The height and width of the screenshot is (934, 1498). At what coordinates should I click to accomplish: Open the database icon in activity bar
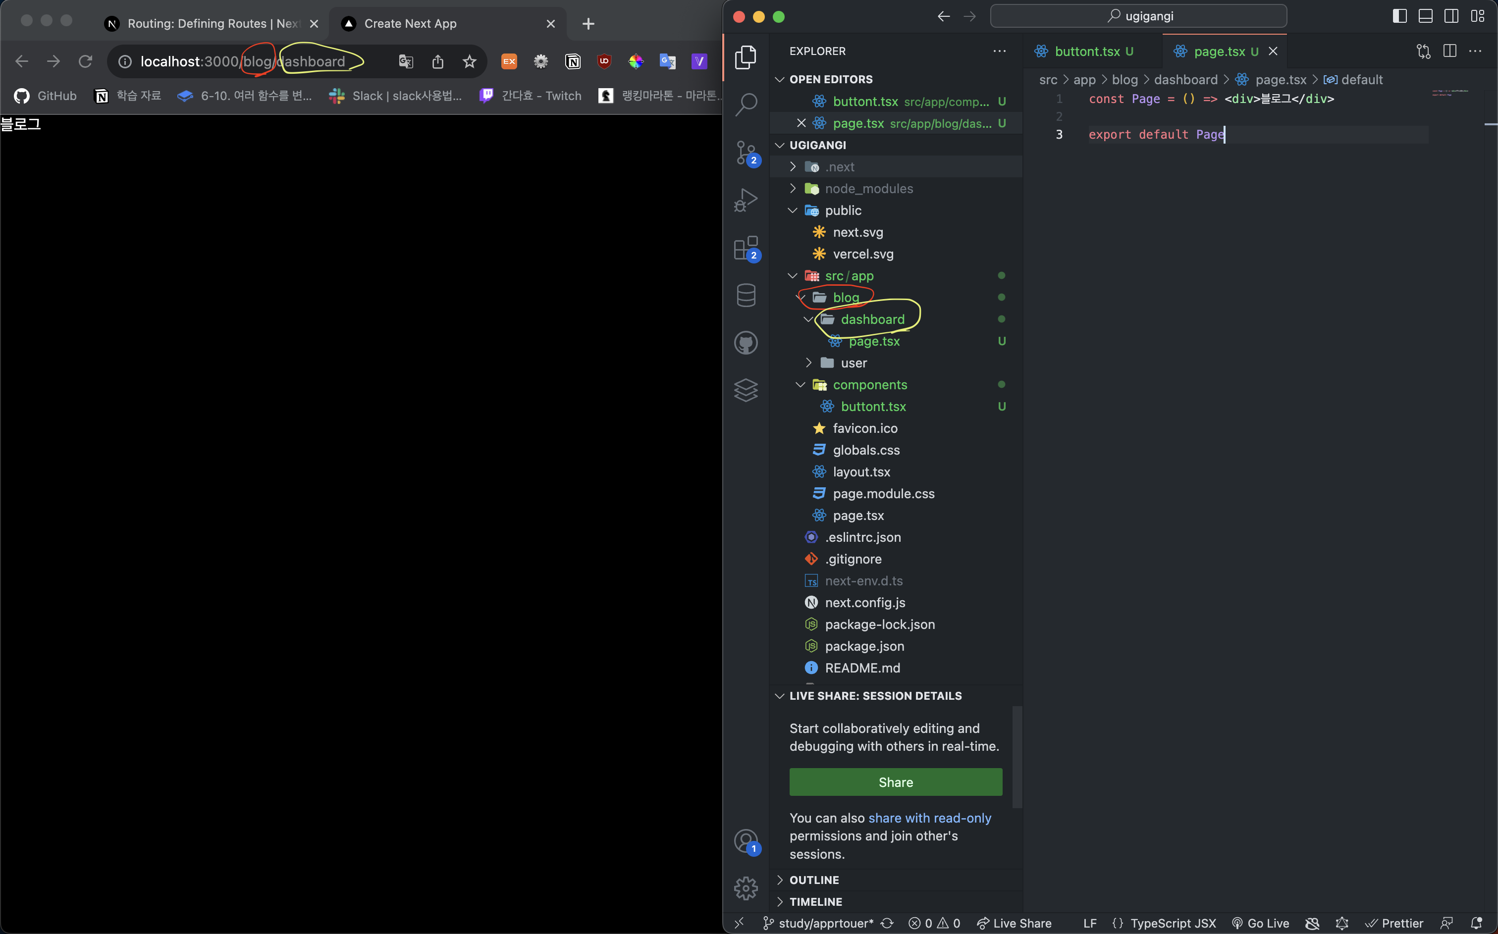pyautogui.click(x=746, y=295)
